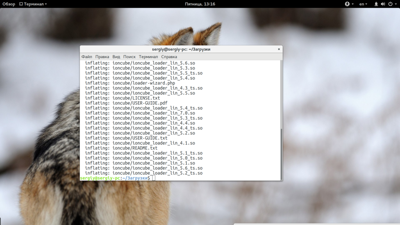Open the accessibility menu icon
This screenshot has height=225, width=400.
pyautogui.click(x=347, y=4)
